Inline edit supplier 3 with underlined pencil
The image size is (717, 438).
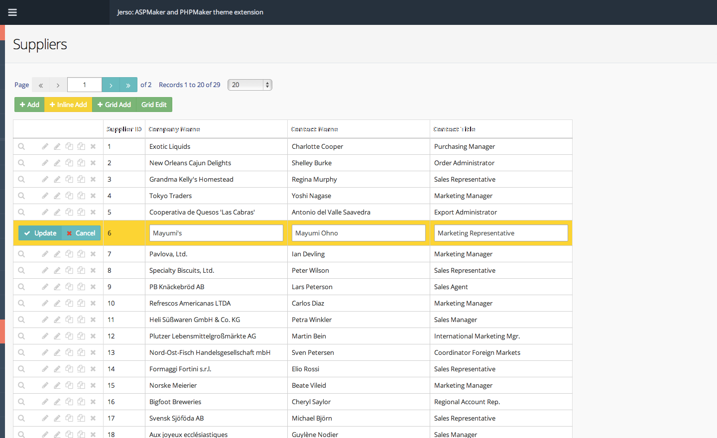pos(57,179)
